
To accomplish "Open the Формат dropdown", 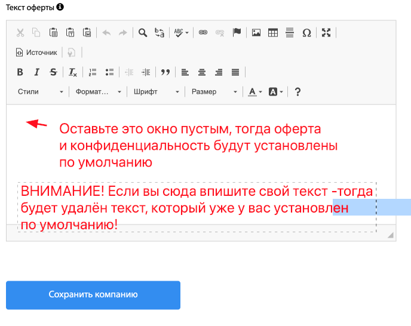I will point(99,92).
